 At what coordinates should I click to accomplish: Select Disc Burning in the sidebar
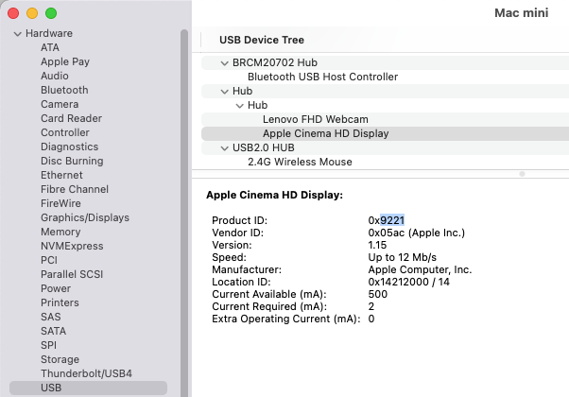pos(72,161)
